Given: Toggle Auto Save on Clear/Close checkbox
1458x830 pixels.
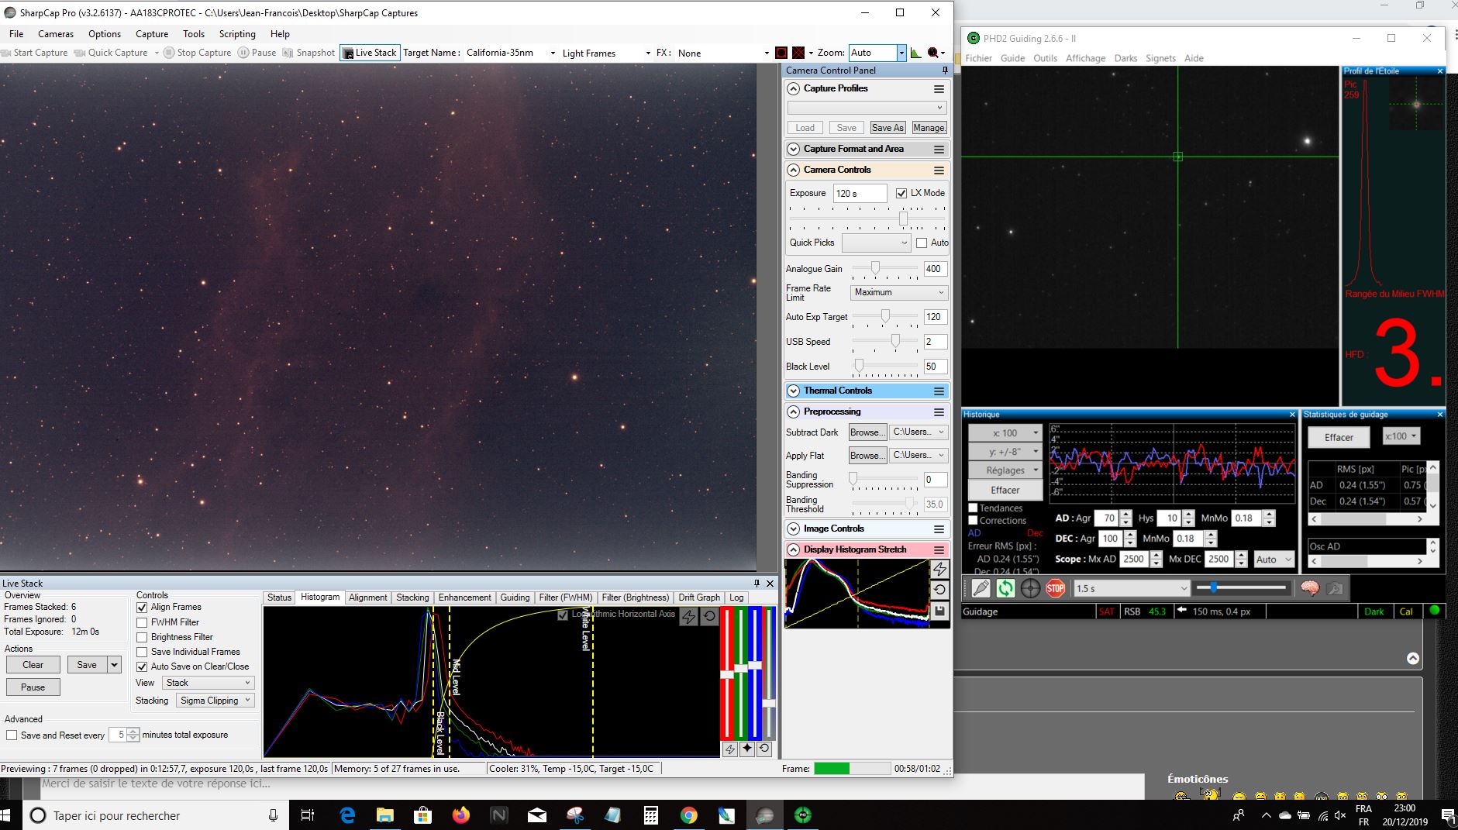Looking at the screenshot, I should click(142, 666).
